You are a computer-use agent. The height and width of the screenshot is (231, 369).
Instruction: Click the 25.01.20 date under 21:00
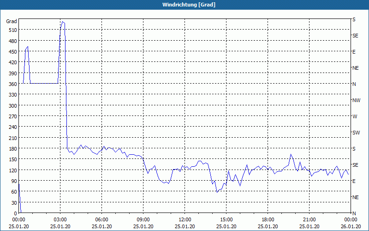[309, 226]
